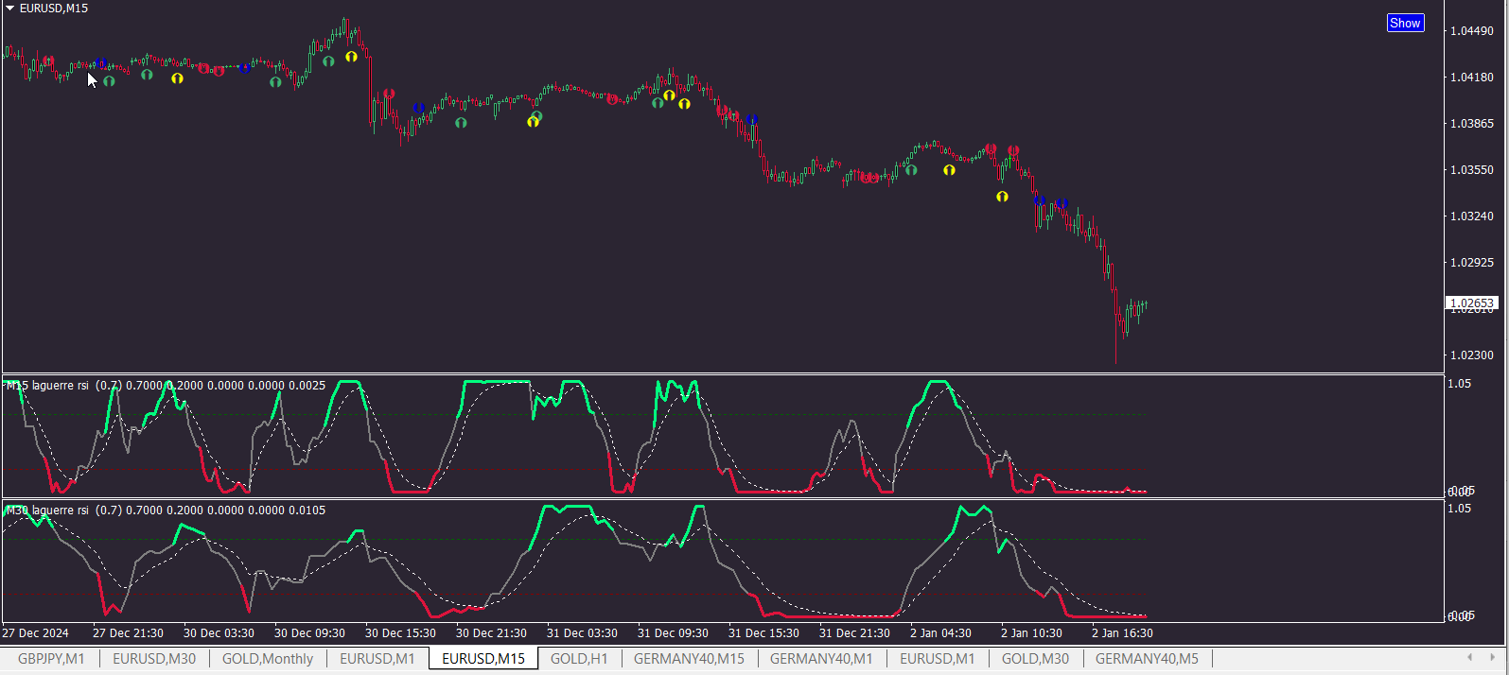1509x675 pixels.
Task: Click the 30 Dec 15:30 time label
Action: pyautogui.click(x=400, y=633)
